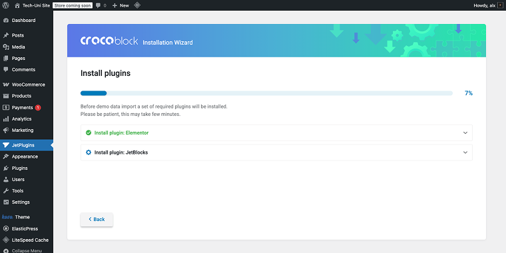This screenshot has width=506, height=253.
Task: Click the red Payments notification badge
Action: pos(38,107)
